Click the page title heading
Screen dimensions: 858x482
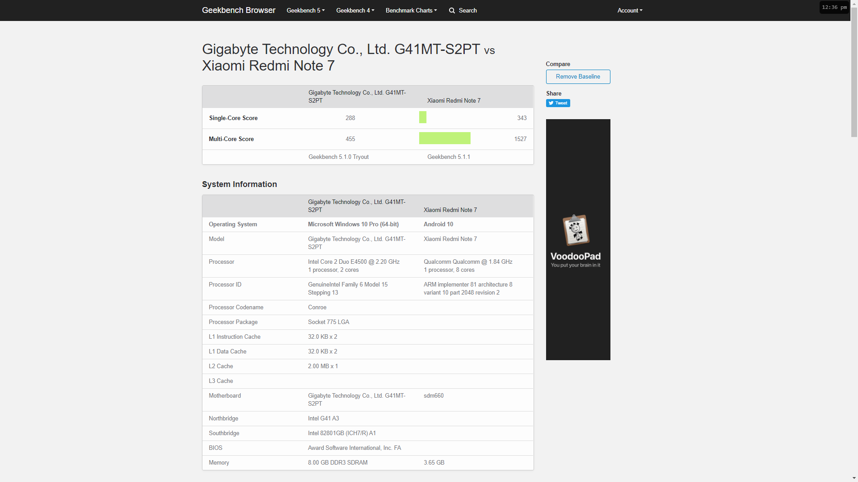tap(348, 57)
